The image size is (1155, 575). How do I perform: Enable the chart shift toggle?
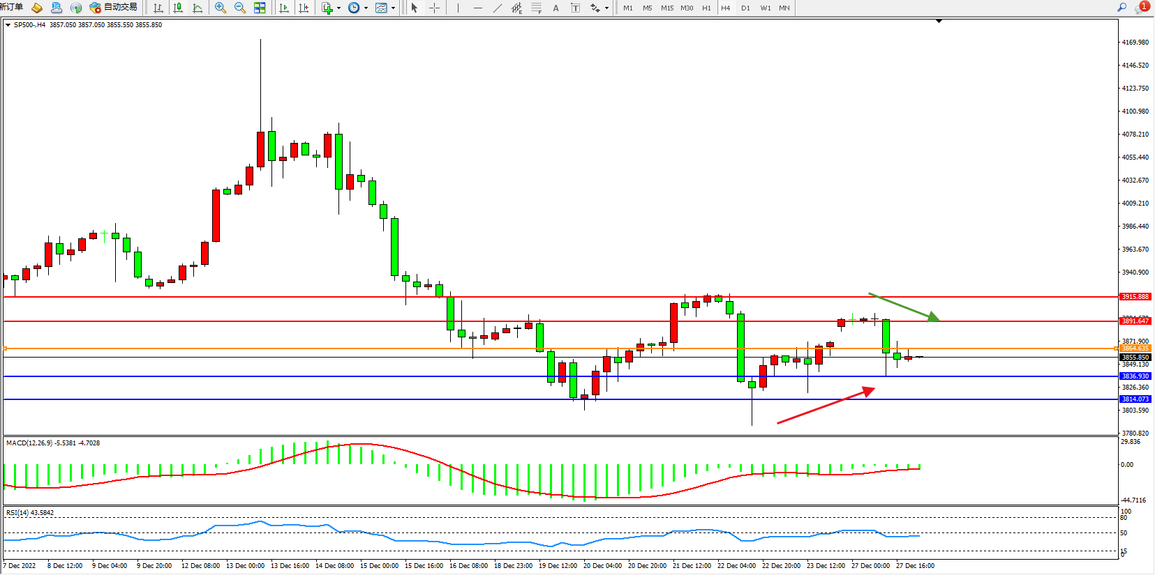pyautogui.click(x=304, y=8)
